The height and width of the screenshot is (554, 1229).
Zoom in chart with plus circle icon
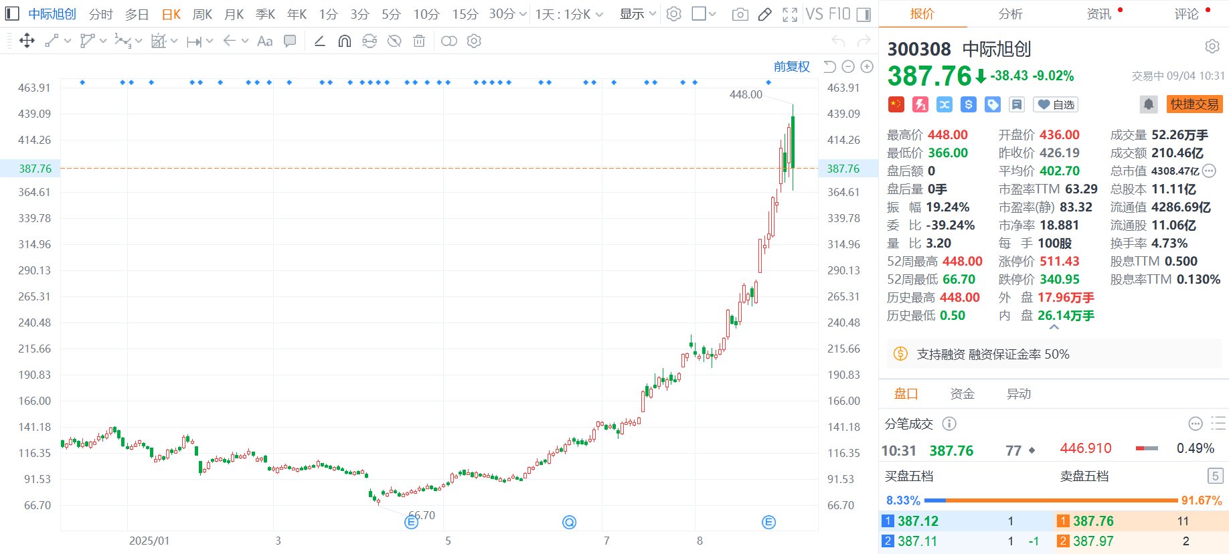click(x=867, y=66)
